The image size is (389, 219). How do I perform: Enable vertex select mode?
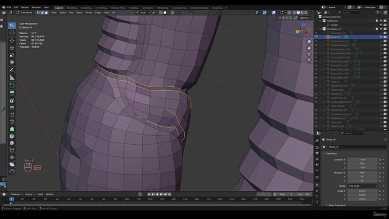38,12
